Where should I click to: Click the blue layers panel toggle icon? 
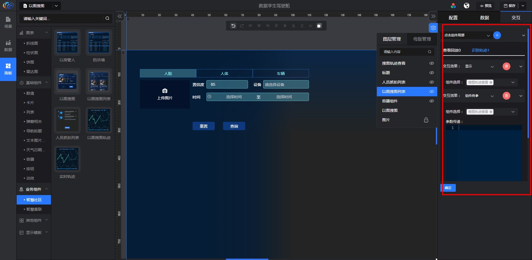click(433, 28)
